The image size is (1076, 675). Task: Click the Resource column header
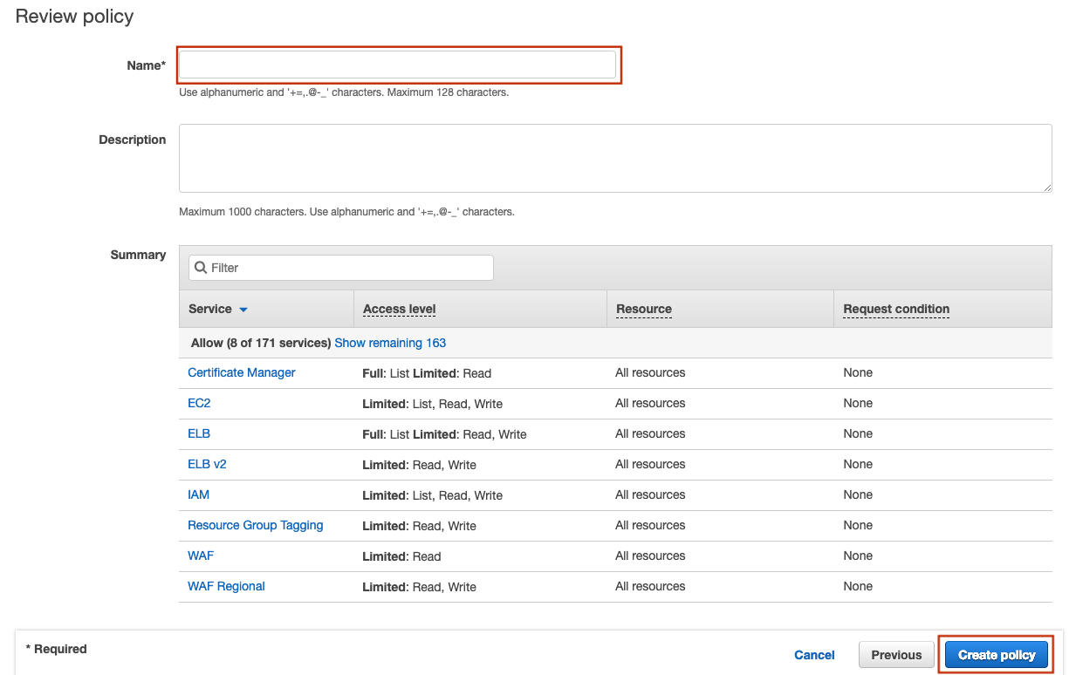point(643,309)
